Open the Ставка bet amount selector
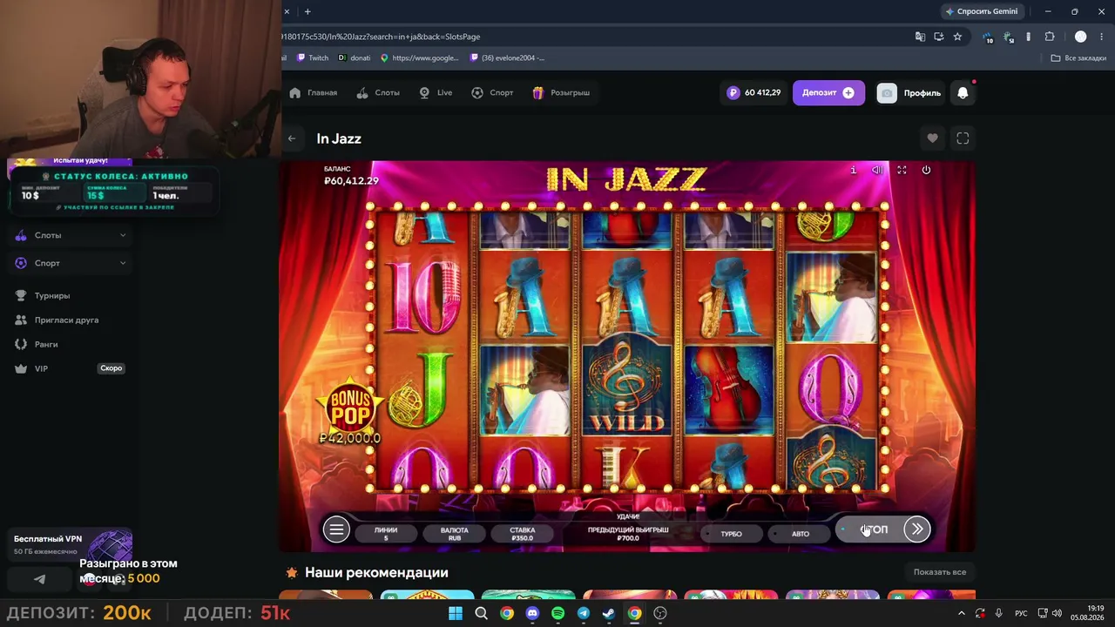Image resolution: width=1115 pixels, height=627 pixels. pyautogui.click(x=523, y=534)
